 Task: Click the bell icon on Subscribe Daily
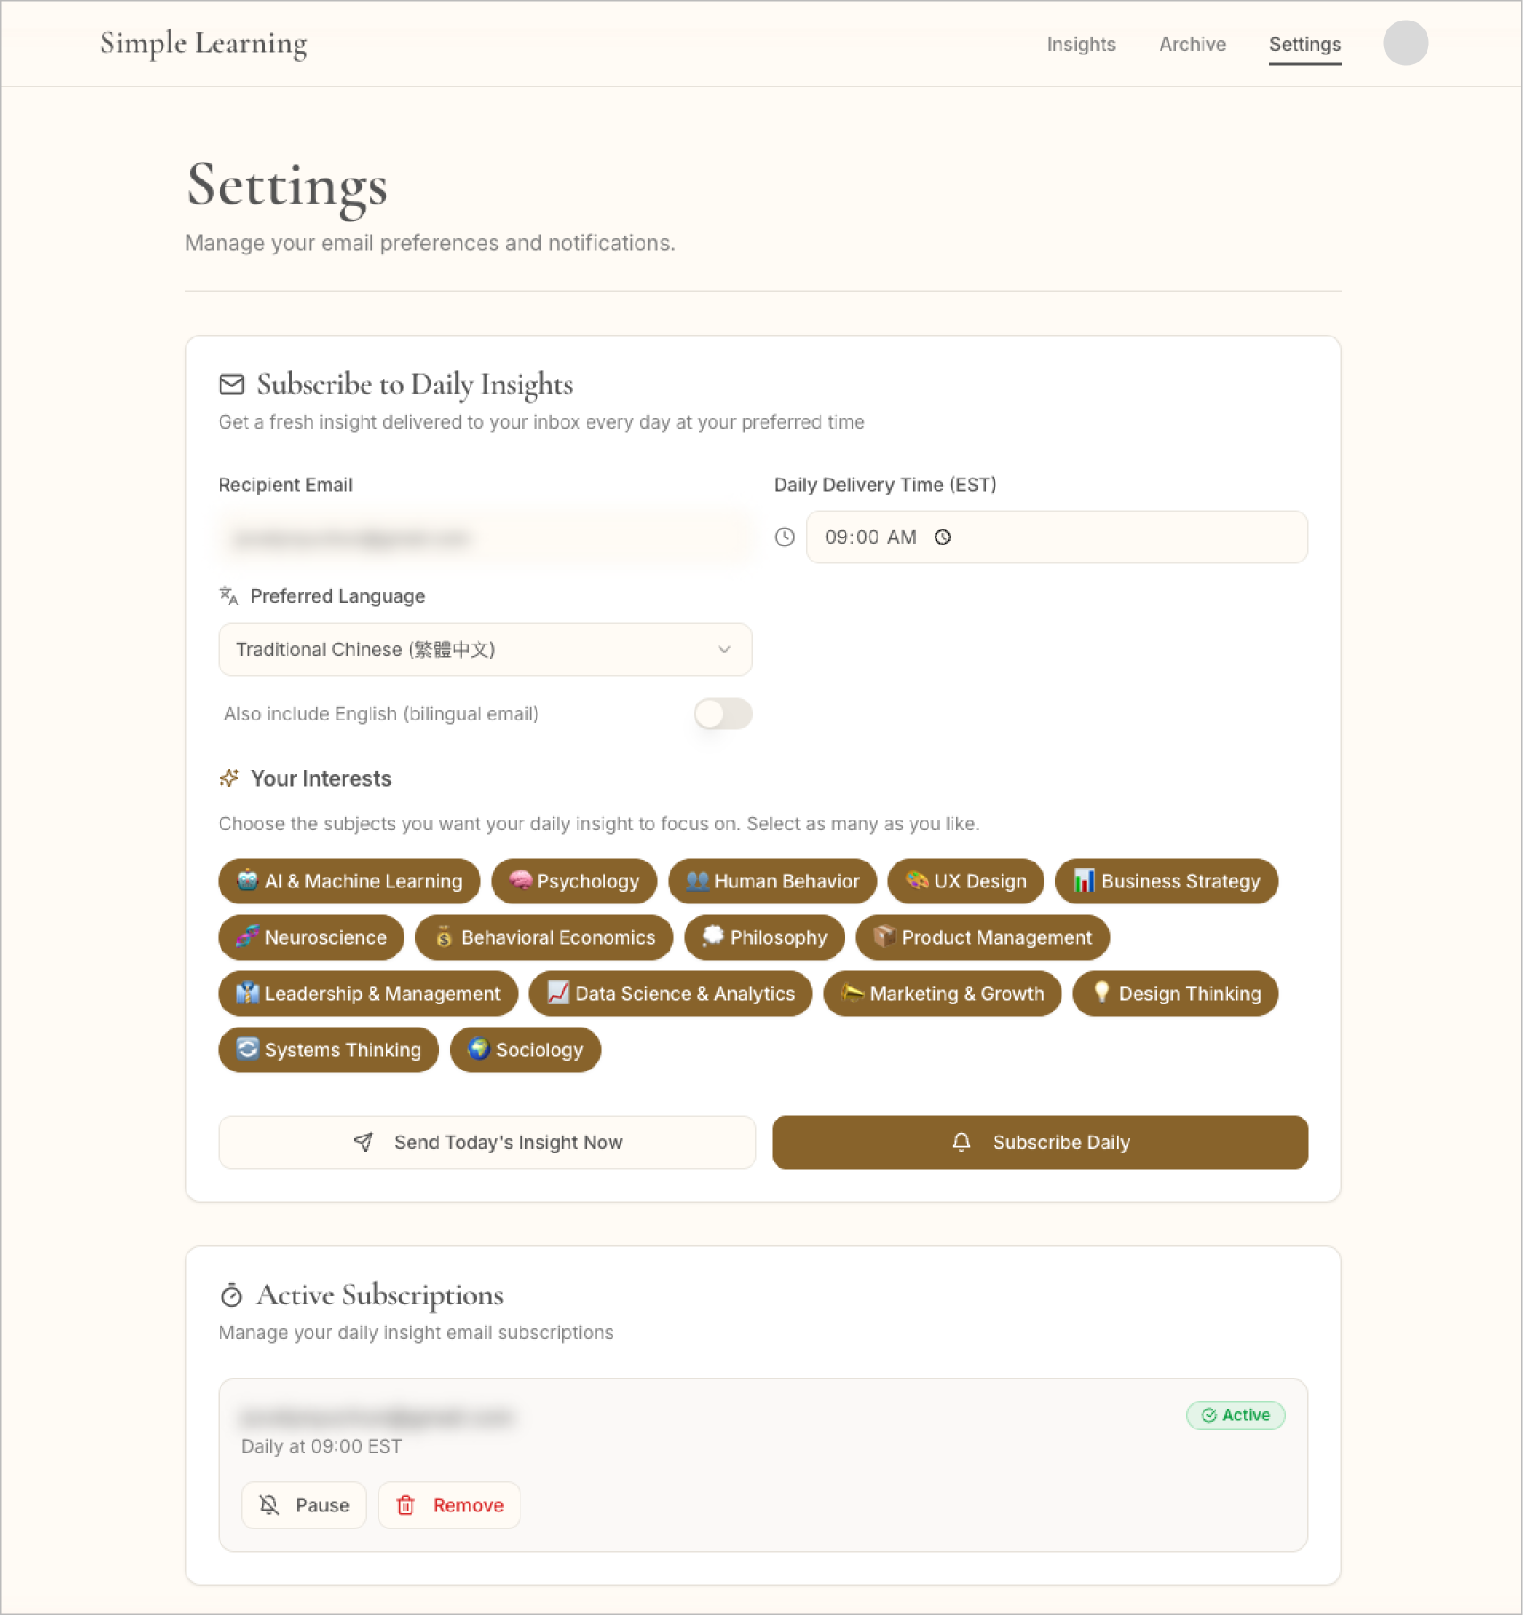961,1142
